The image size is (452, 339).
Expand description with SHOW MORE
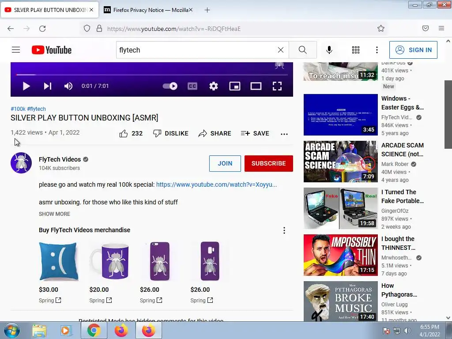point(54,214)
